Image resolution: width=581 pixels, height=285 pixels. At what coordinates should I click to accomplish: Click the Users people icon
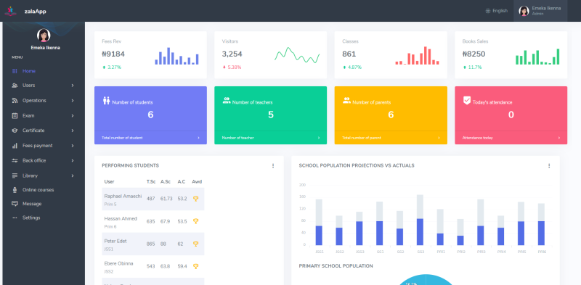[15, 86]
